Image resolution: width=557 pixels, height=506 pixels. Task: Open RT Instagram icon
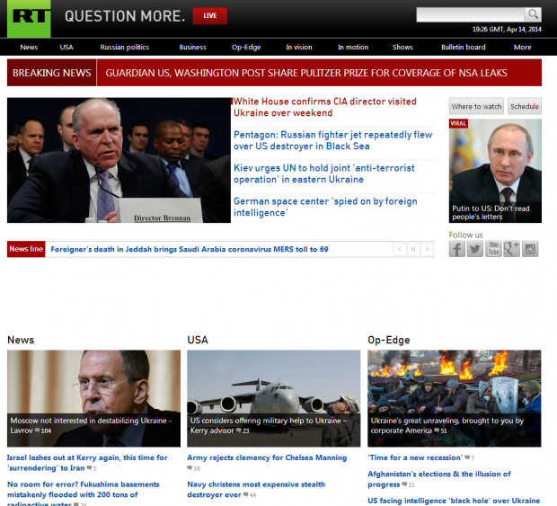pyautogui.click(x=530, y=249)
